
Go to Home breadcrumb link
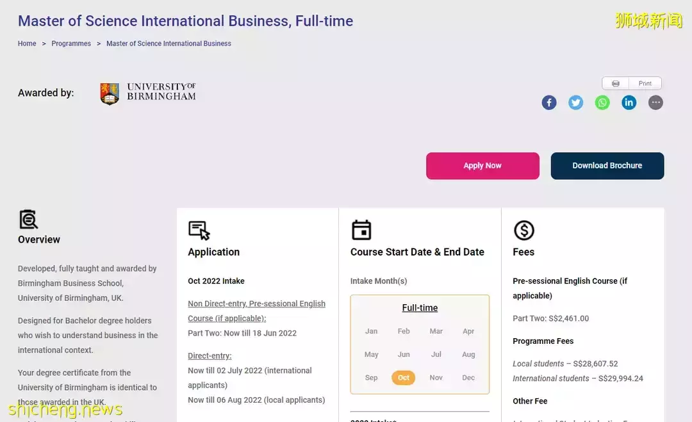(x=27, y=44)
